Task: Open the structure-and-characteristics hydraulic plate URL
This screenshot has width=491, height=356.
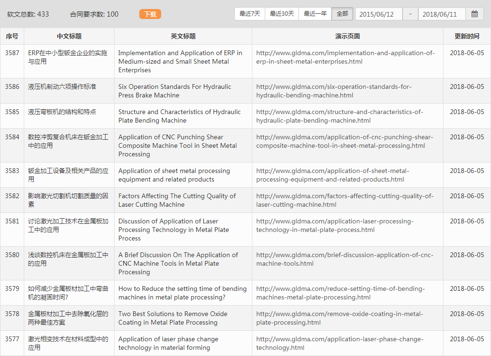Action: click(339, 116)
